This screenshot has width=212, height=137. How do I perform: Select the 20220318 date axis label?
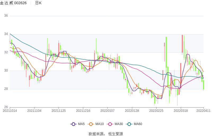tap(181, 111)
